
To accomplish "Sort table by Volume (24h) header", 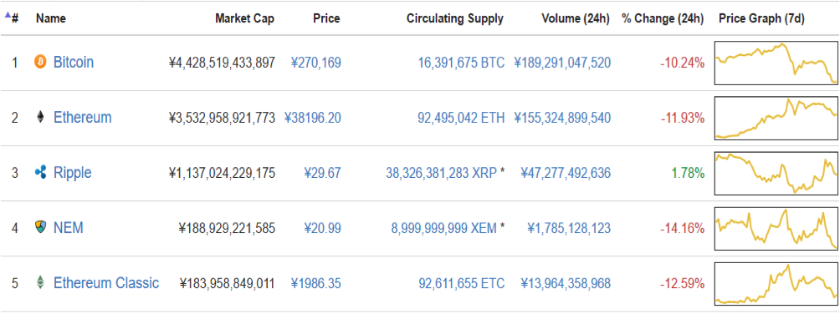I will coord(576,18).
